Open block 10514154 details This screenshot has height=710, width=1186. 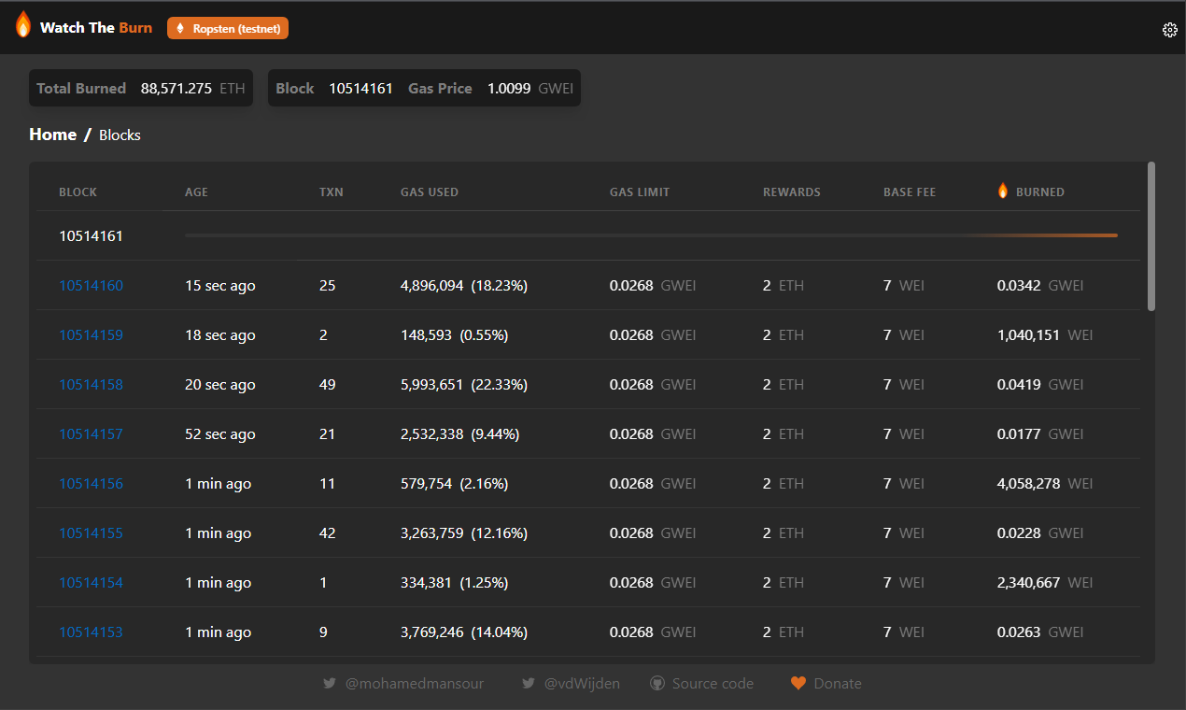tap(91, 583)
